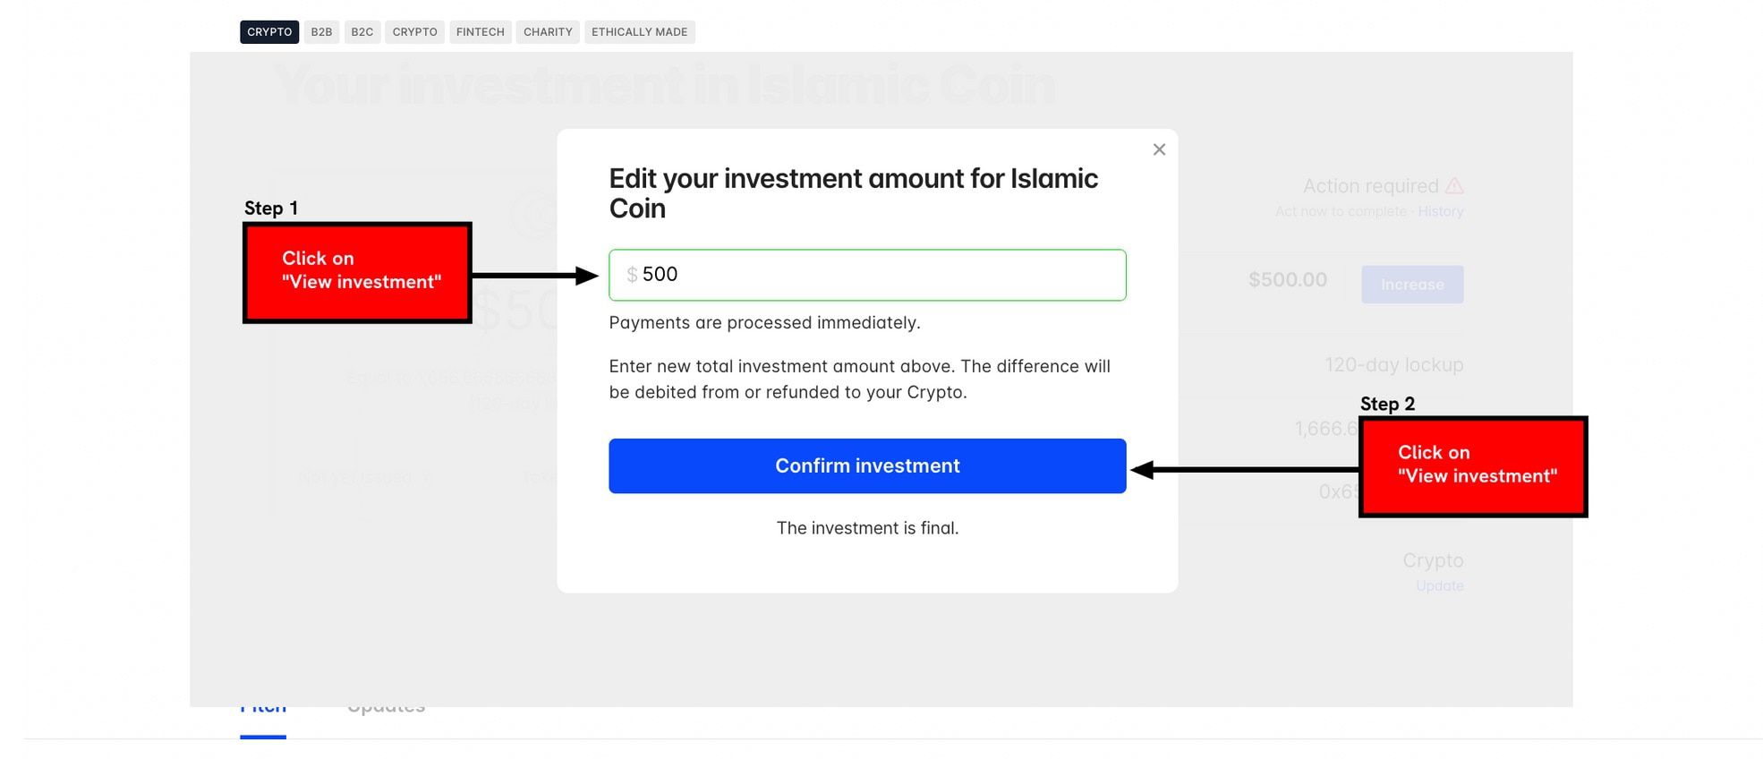
Task: Close the edit investment dialog
Action: (1159, 149)
